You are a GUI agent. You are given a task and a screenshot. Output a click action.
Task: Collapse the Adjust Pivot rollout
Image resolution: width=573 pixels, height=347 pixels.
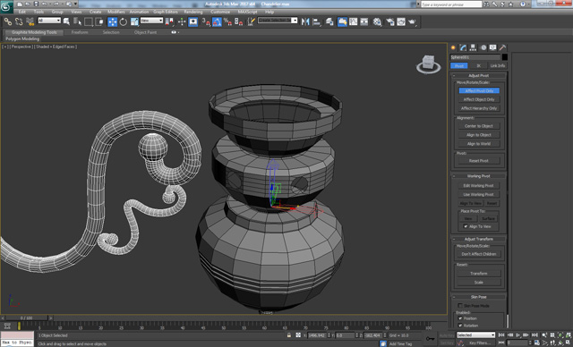tap(479, 75)
